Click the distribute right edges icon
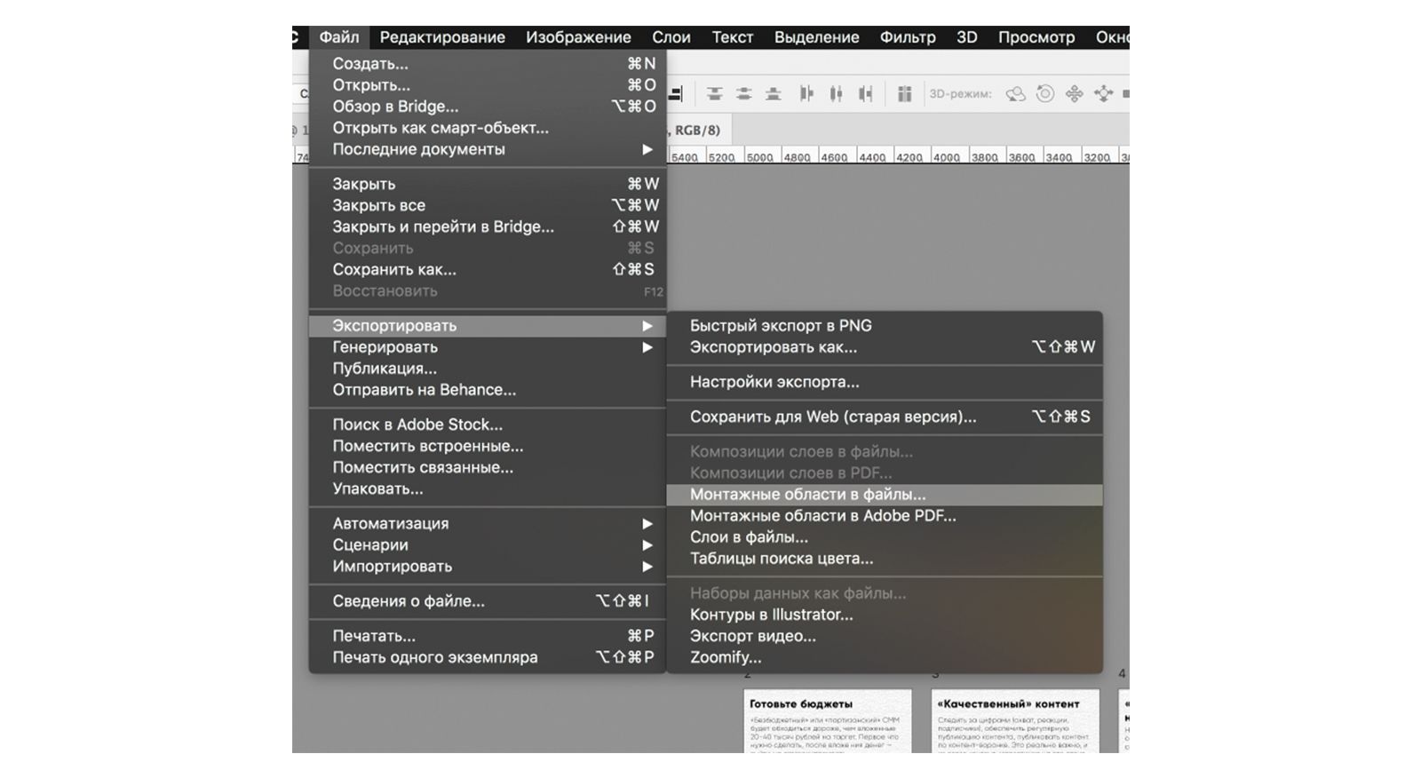1421x778 pixels. [x=866, y=93]
